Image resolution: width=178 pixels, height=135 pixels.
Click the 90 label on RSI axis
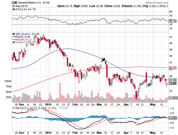(171, 12)
